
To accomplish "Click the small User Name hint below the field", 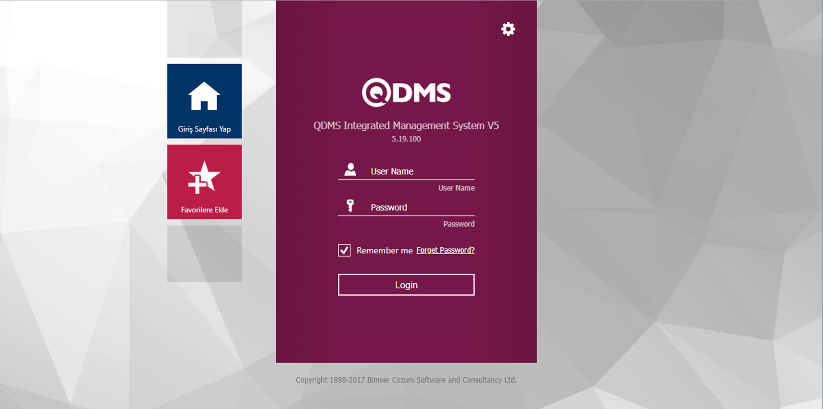I will [x=457, y=188].
